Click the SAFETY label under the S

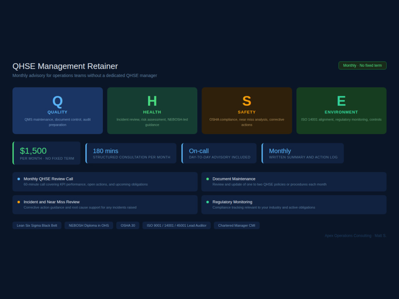pyautogui.click(x=247, y=112)
